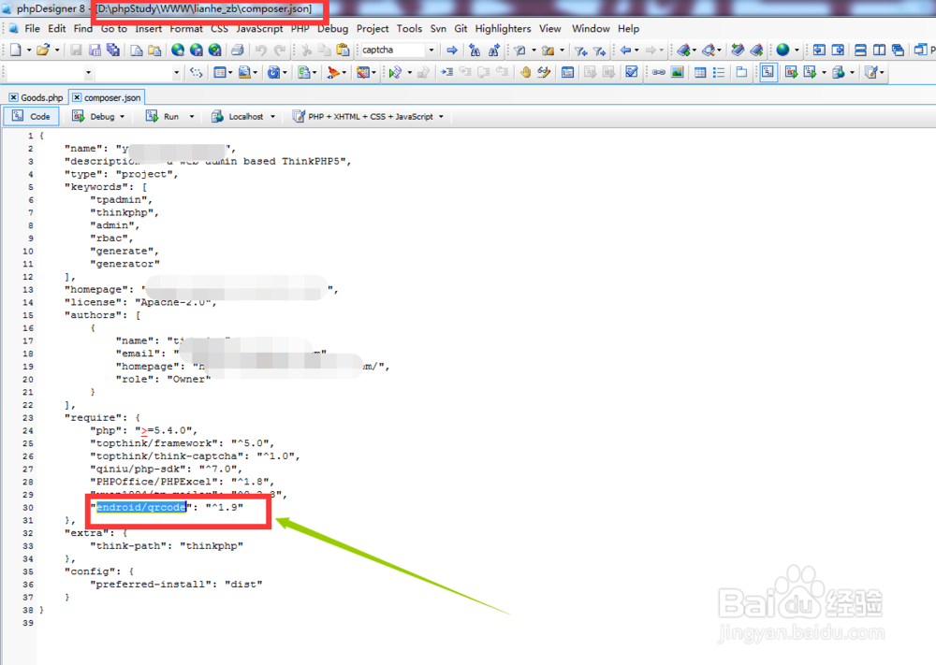
Task: Save all open files with stacked disks icon
Action: click(113, 51)
